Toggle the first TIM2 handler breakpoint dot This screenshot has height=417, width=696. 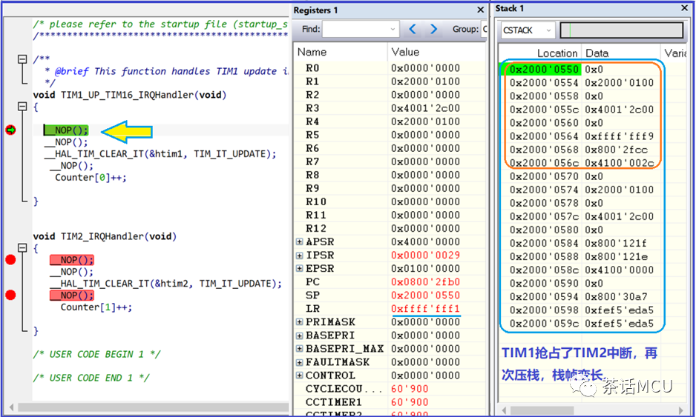[10, 260]
